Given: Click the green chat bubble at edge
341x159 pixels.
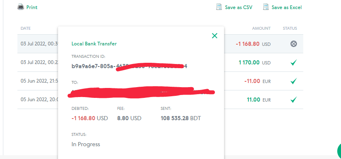Looking at the screenshot, I should click(x=339, y=151).
